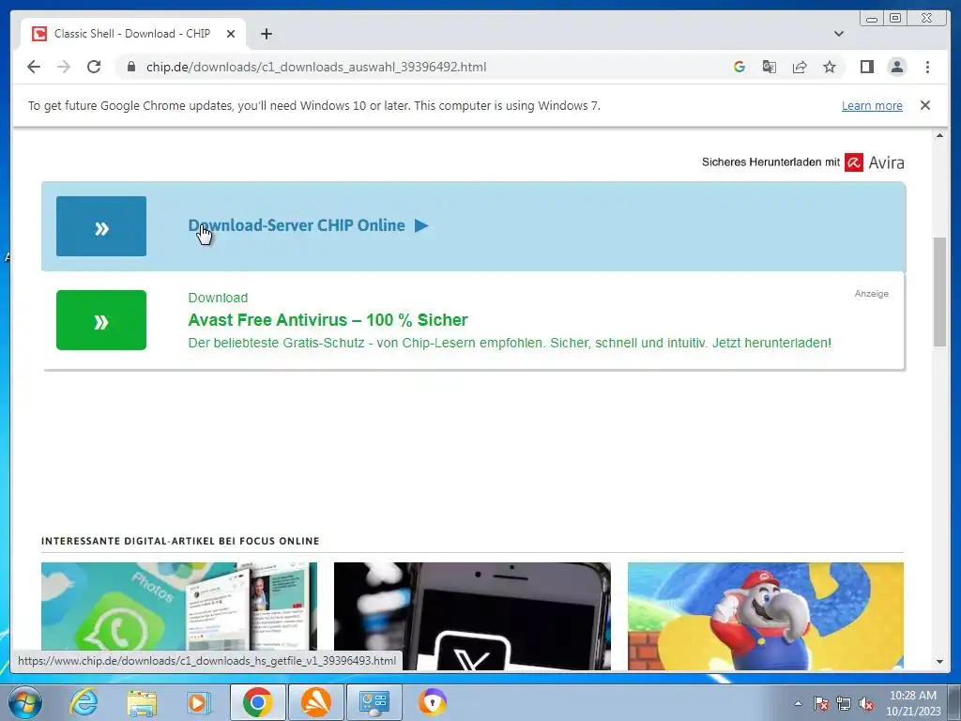
Task: Click 'Interessante Digital-Artikel bei Focus Online' heading
Action: tap(180, 541)
